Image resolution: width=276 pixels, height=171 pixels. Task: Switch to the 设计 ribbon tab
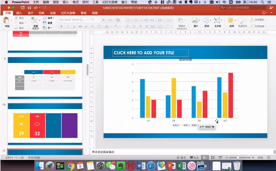click(30, 13)
